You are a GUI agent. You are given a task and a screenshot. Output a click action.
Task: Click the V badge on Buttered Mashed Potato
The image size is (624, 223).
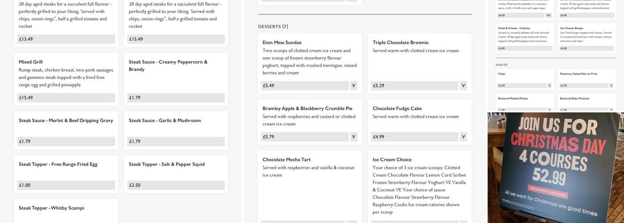(549, 110)
